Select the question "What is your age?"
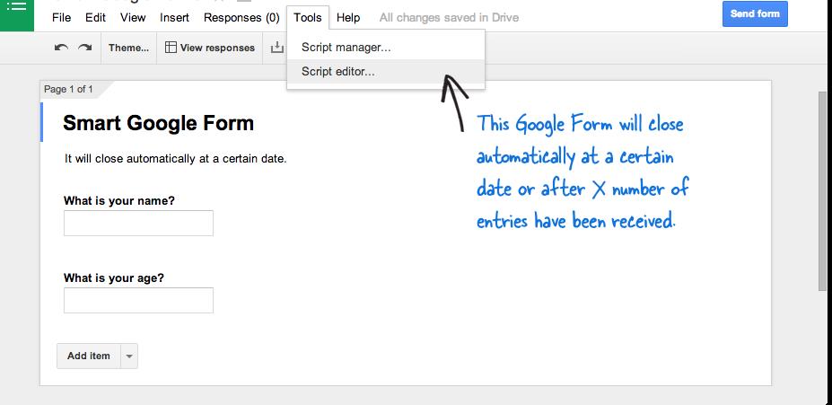Screen dimensions: 832x405 (114, 277)
